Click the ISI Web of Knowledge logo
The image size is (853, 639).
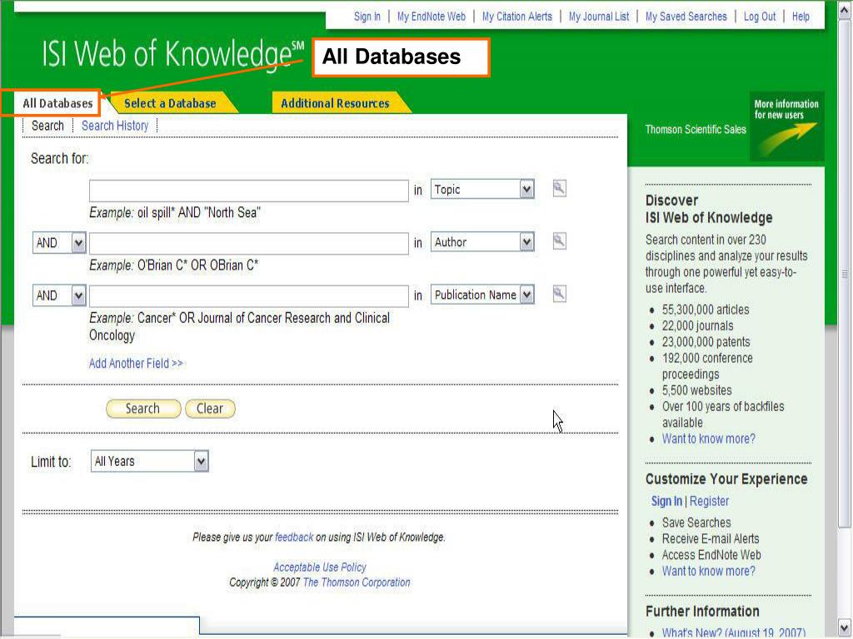coord(173,53)
